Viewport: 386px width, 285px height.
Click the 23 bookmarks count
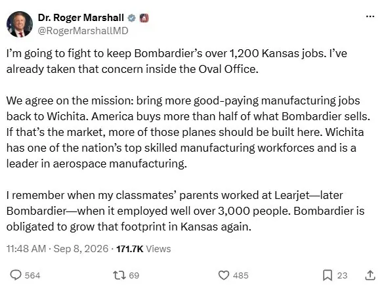[x=342, y=275]
